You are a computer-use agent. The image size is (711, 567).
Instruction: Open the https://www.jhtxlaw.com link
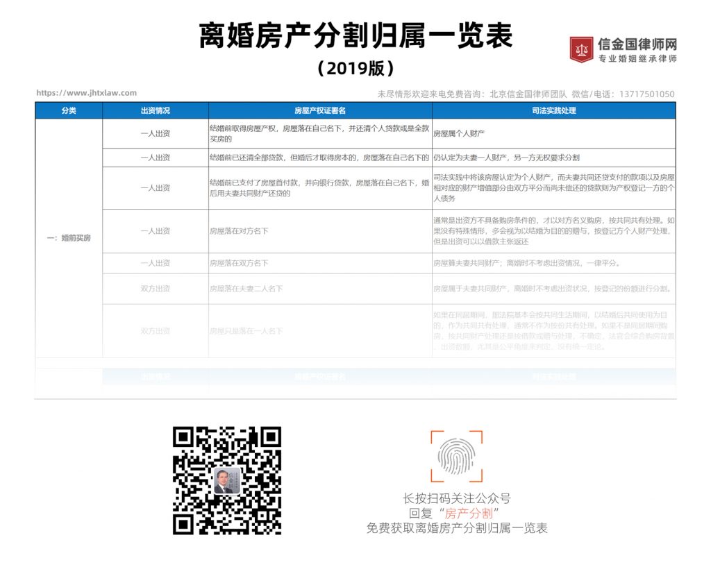click(86, 93)
